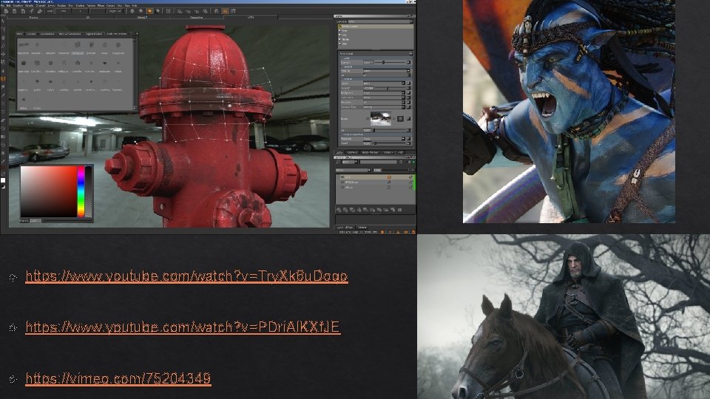
Task: Adjust the top slider in the properties panel
Action: point(390,62)
